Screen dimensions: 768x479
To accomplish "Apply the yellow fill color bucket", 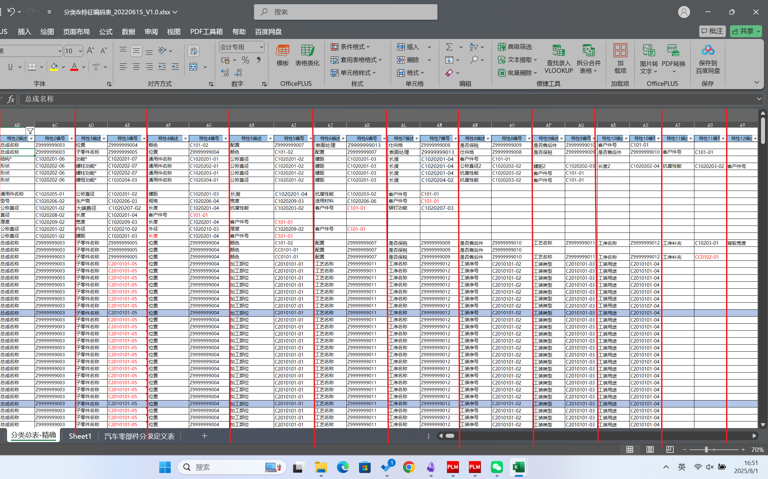I will click(x=54, y=67).
